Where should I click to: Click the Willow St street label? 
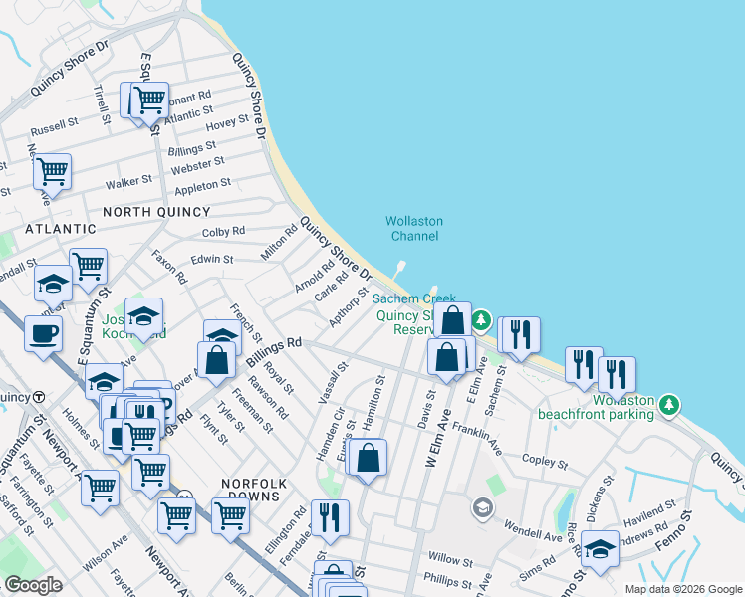450,559
